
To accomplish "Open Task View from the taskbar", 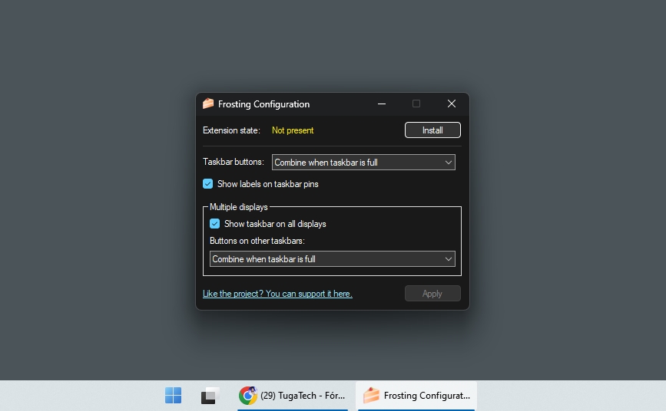I will [x=210, y=396].
